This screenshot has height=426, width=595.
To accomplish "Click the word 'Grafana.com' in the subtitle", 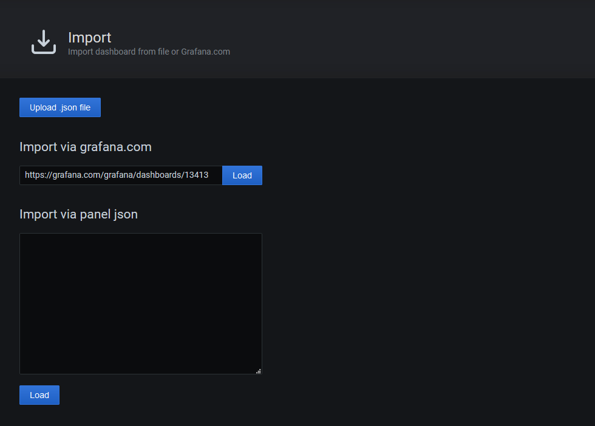I will (205, 52).
